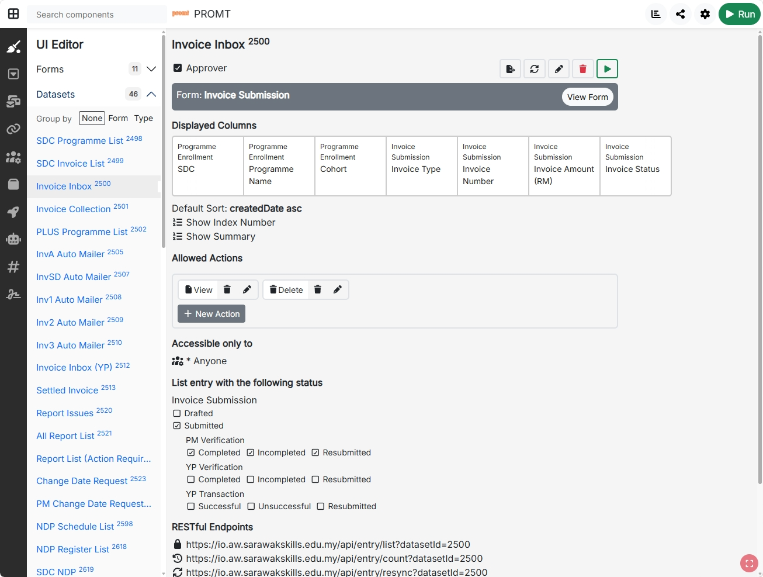
Task: Toggle the Submitted status checkbox
Action: pos(177,426)
